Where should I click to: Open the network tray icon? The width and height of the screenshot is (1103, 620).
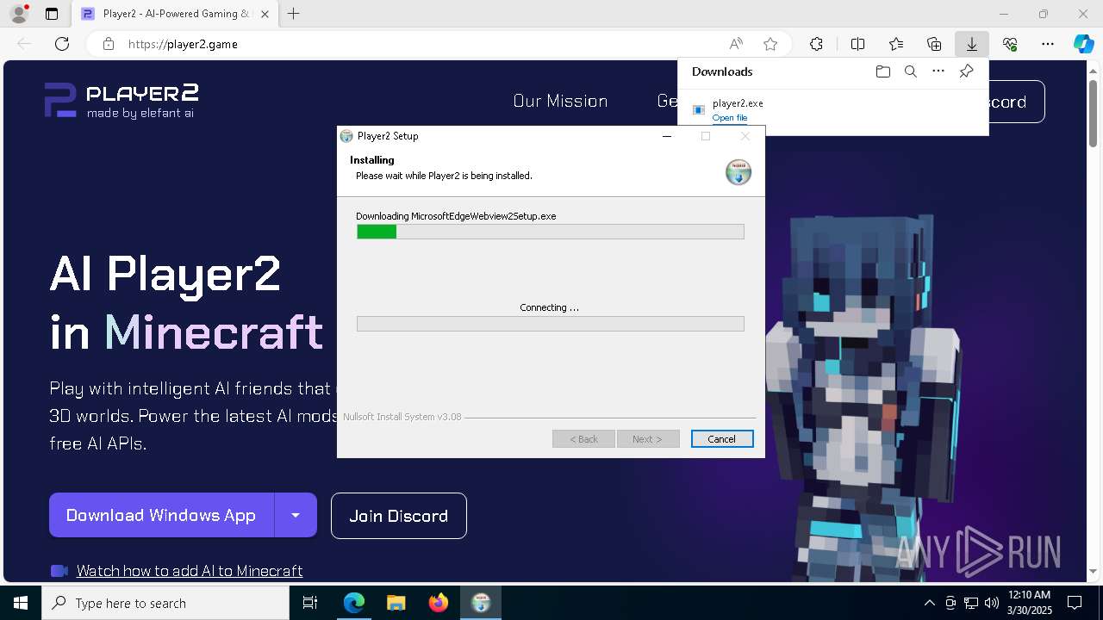click(x=971, y=603)
